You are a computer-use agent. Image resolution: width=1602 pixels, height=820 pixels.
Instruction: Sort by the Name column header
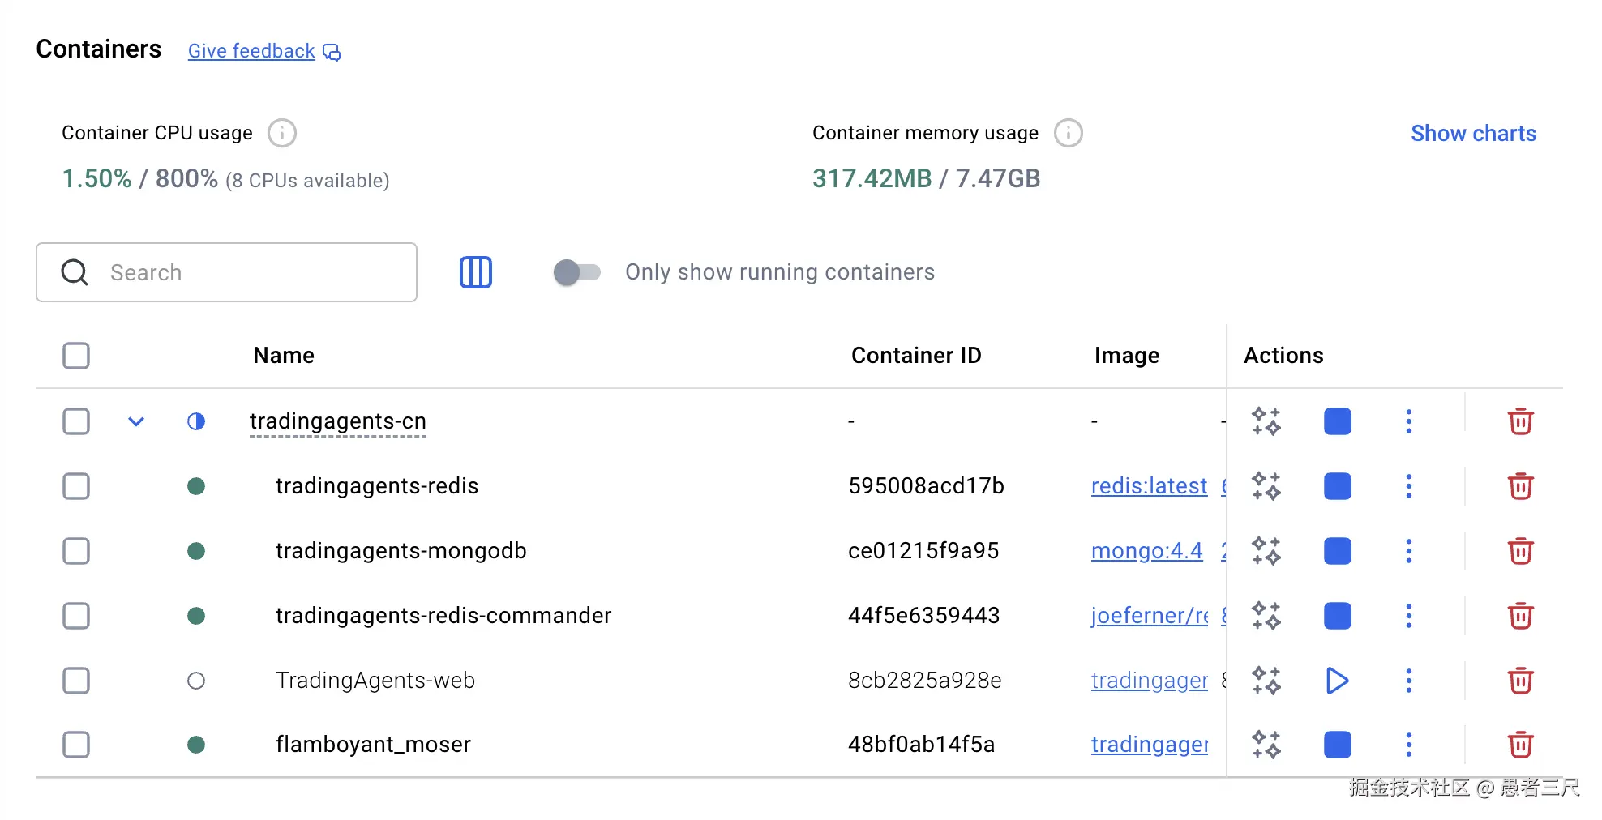pyautogui.click(x=284, y=356)
